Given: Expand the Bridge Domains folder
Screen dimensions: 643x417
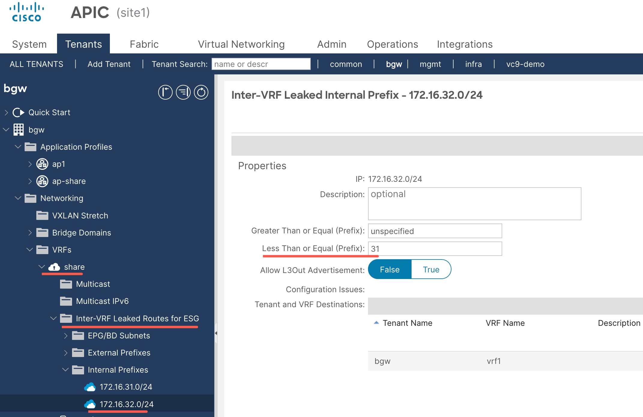Looking at the screenshot, I should [x=30, y=232].
